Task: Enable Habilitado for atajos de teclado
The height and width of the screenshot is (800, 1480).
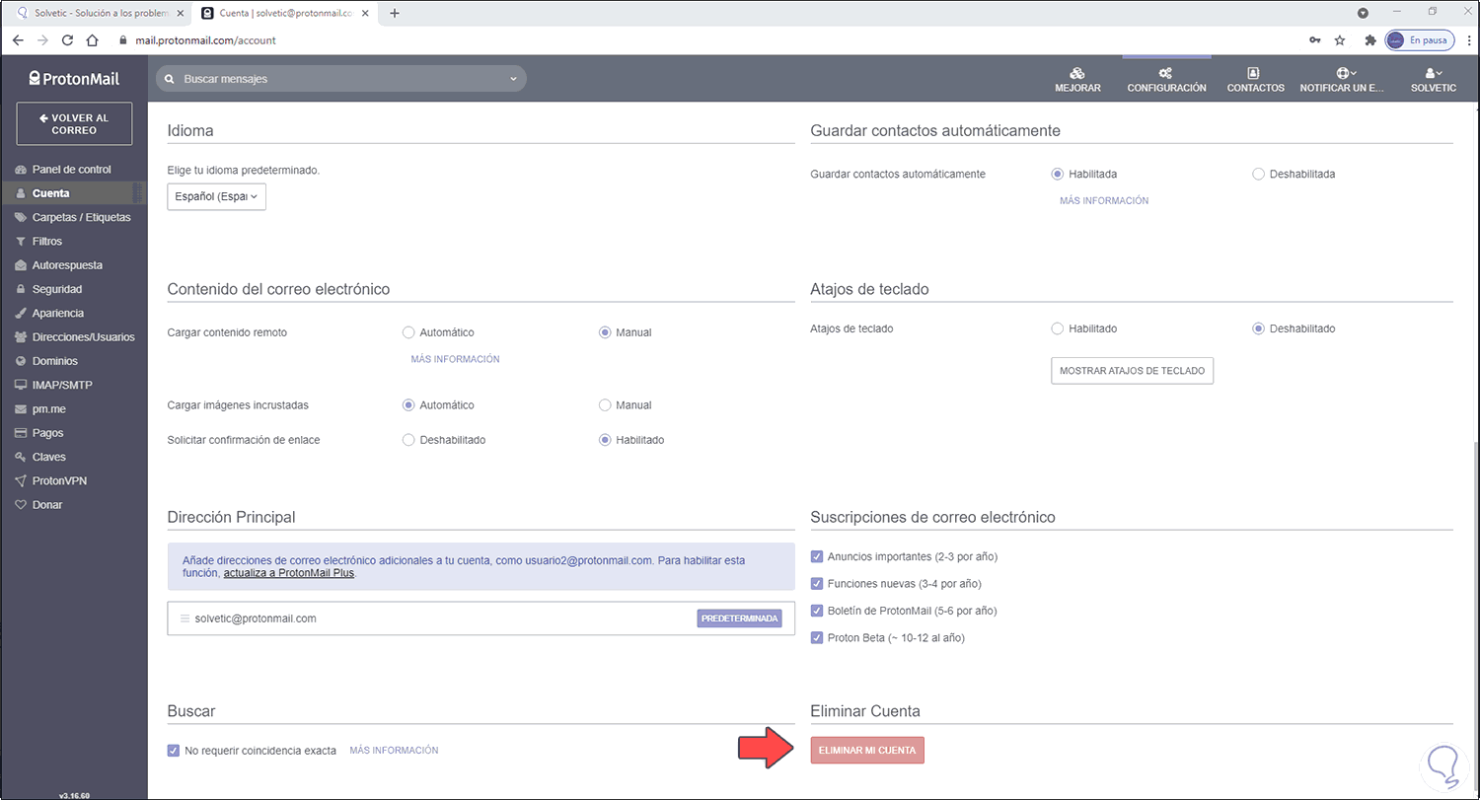Action: (x=1057, y=328)
